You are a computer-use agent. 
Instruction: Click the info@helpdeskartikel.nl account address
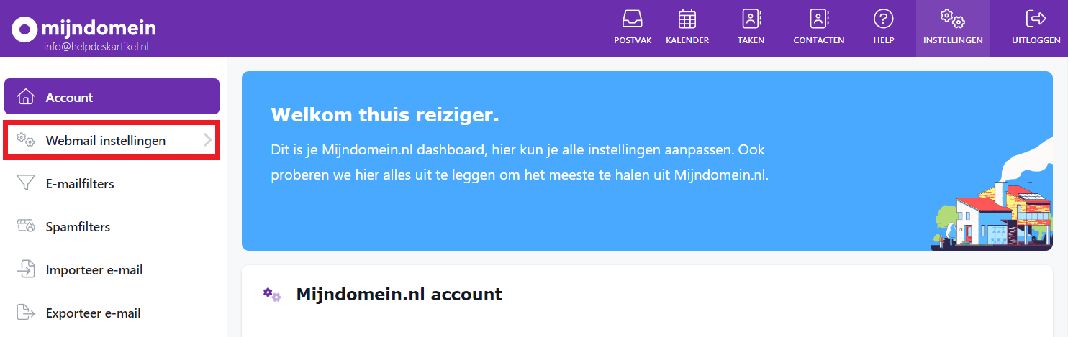96,47
